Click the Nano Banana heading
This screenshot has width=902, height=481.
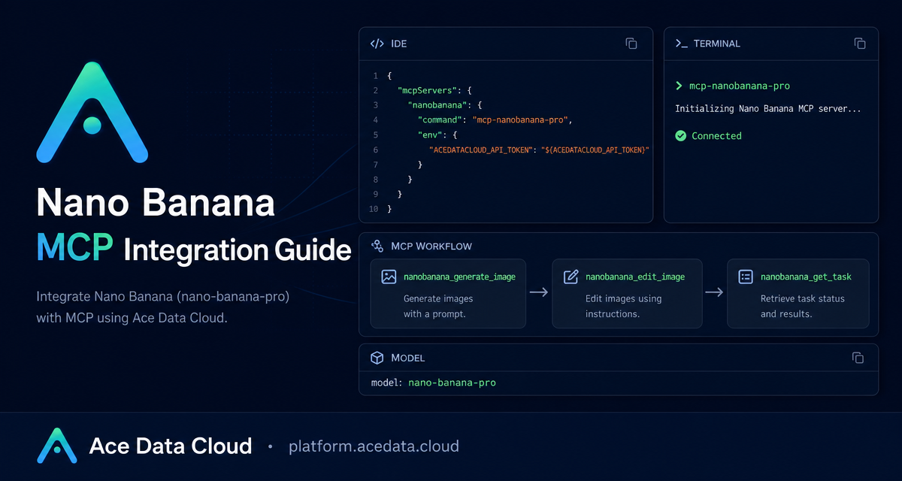155,204
